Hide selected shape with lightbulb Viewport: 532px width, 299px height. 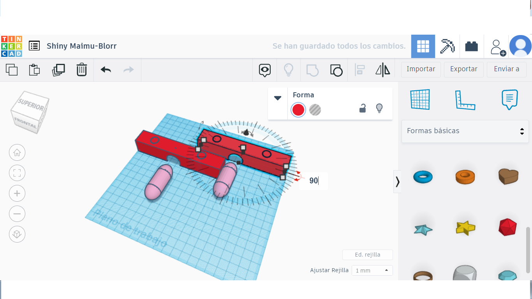(379, 108)
